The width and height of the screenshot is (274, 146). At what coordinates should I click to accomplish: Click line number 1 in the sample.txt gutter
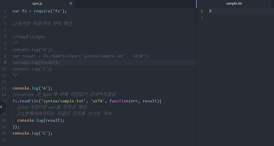(x=202, y=11)
